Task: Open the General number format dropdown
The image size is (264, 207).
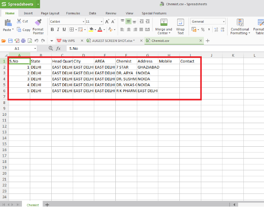Action: (224, 21)
